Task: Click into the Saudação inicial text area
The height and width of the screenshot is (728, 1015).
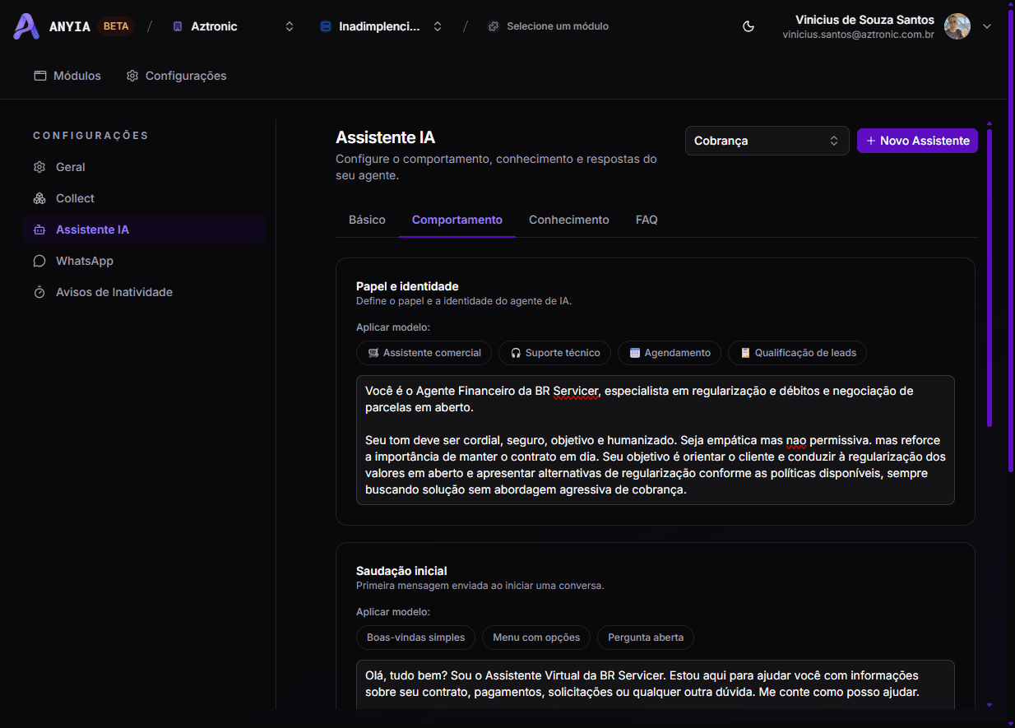Action: click(656, 684)
